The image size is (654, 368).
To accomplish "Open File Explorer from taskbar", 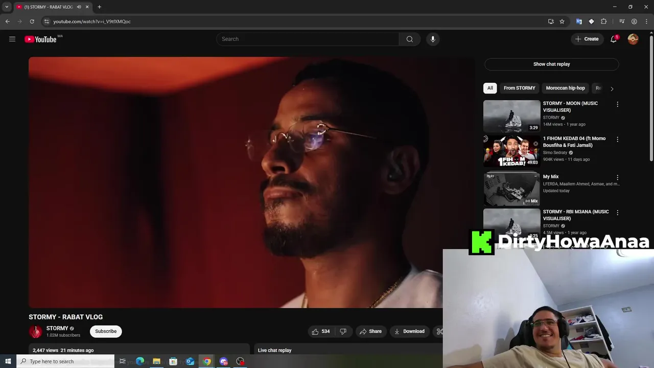I will click(156, 361).
